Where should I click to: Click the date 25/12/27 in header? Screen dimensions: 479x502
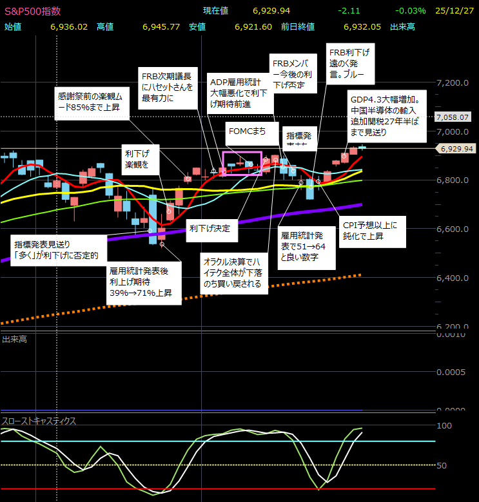coord(455,11)
